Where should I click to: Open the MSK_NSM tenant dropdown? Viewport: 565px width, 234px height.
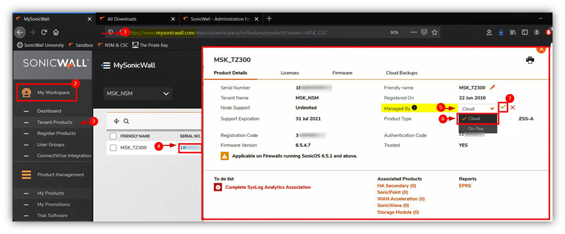[x=137, y=93]
